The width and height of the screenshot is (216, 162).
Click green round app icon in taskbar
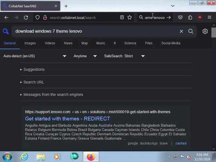(x=74, y=157)
